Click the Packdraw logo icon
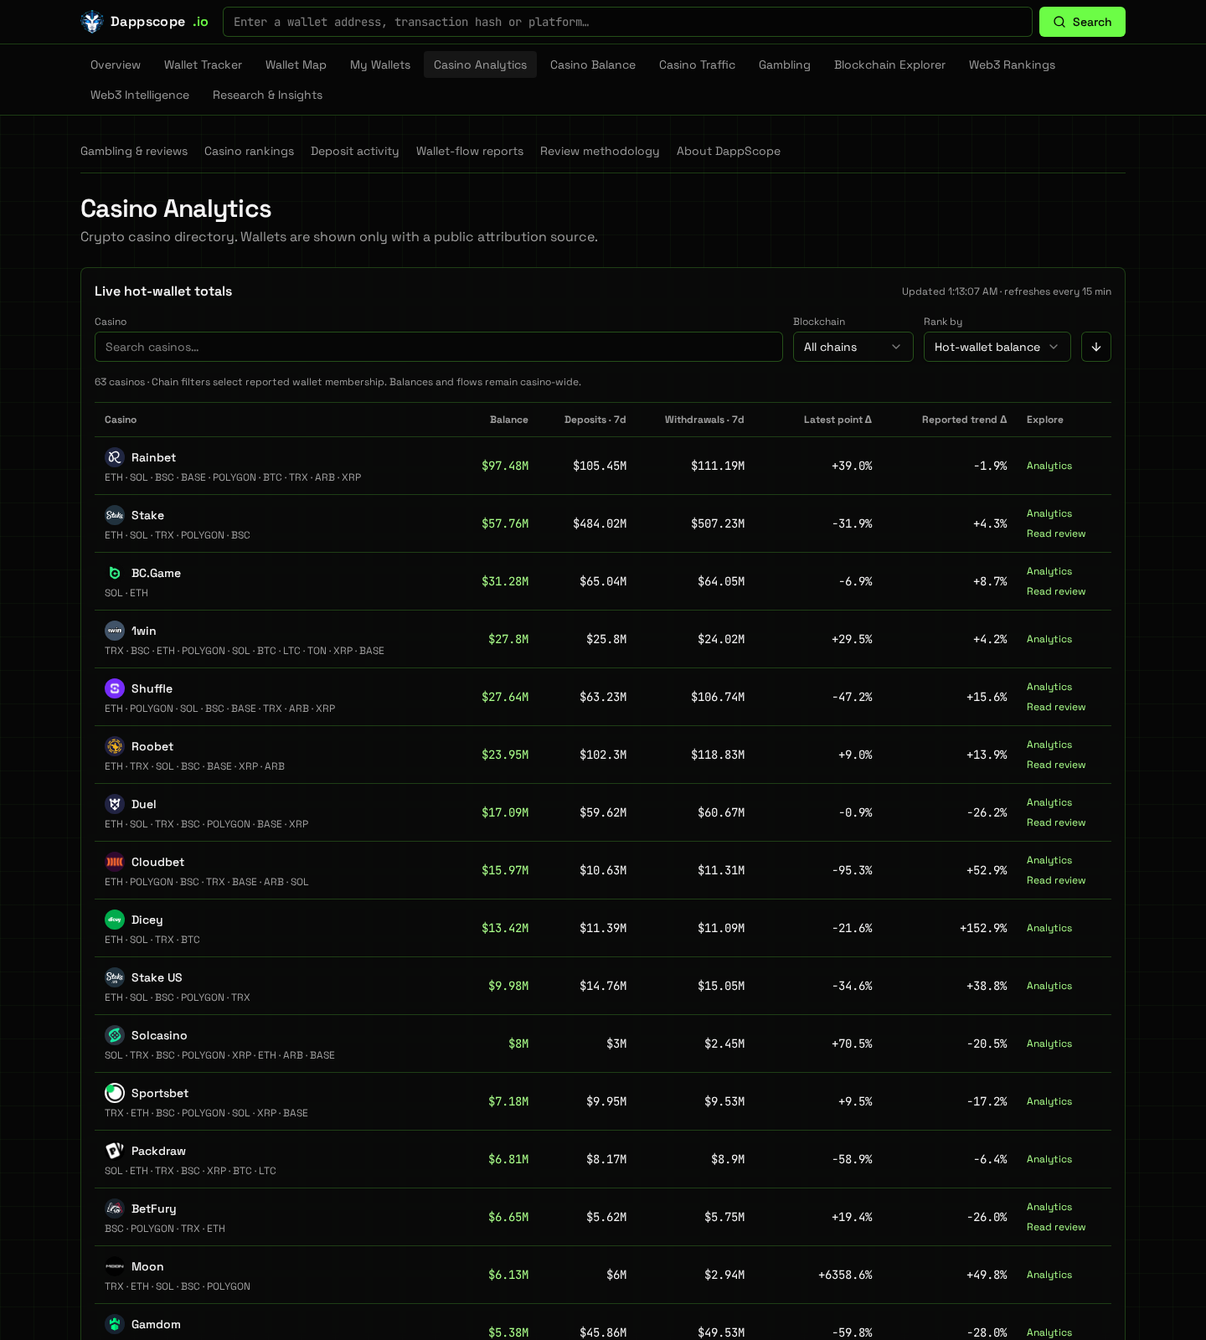1206x1340 pixels. point(115,1151)
